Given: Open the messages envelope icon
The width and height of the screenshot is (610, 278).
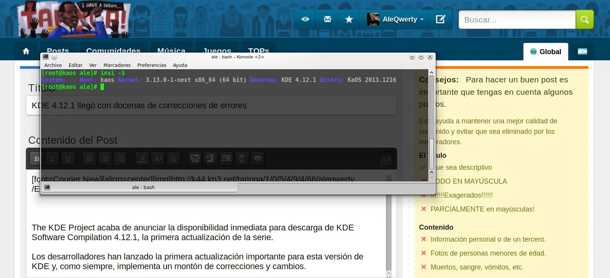Looking at the screenshot, I should pyautogui.click(x=327, y=19).
